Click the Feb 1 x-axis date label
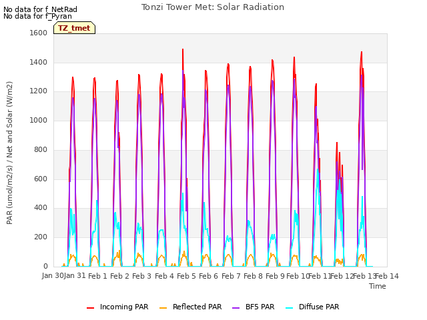This screenshot has width=427, height=320. (98, 276)
